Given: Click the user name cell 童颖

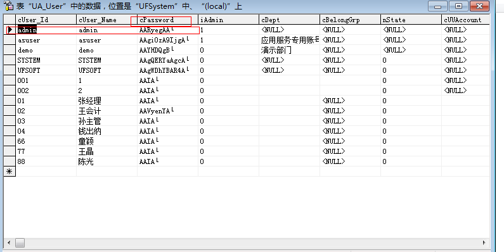Looking at the screenshot, I should (x=107, y=141).
